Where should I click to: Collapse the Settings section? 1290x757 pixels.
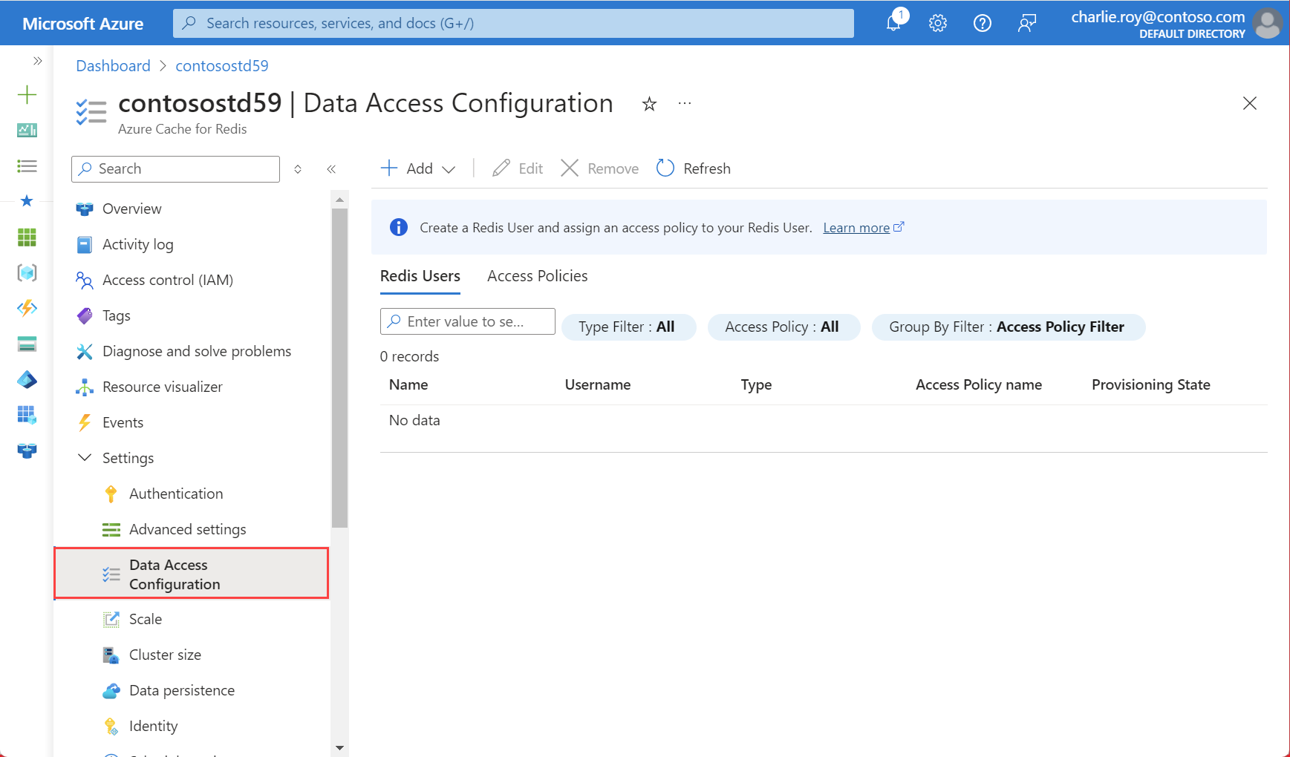click(84, 457)
